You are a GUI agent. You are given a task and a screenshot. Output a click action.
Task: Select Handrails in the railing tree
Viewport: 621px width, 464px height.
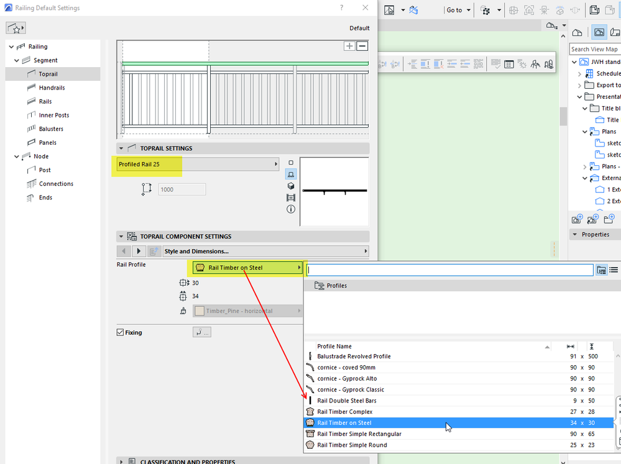point(52,88)
